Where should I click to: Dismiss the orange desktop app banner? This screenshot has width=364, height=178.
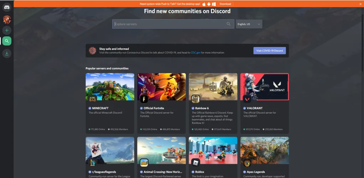(x=360, y=4)
